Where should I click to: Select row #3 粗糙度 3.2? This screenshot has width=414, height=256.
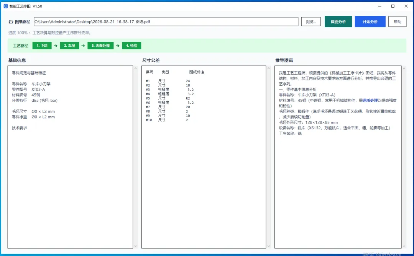(170, 90)
